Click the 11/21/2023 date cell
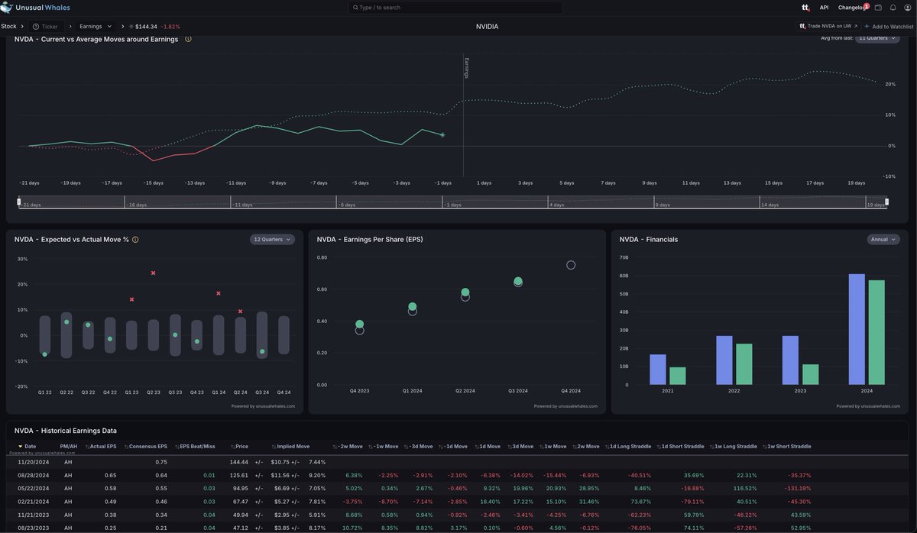The width and height of the screenshot is (917, 533). click(33, 515)
